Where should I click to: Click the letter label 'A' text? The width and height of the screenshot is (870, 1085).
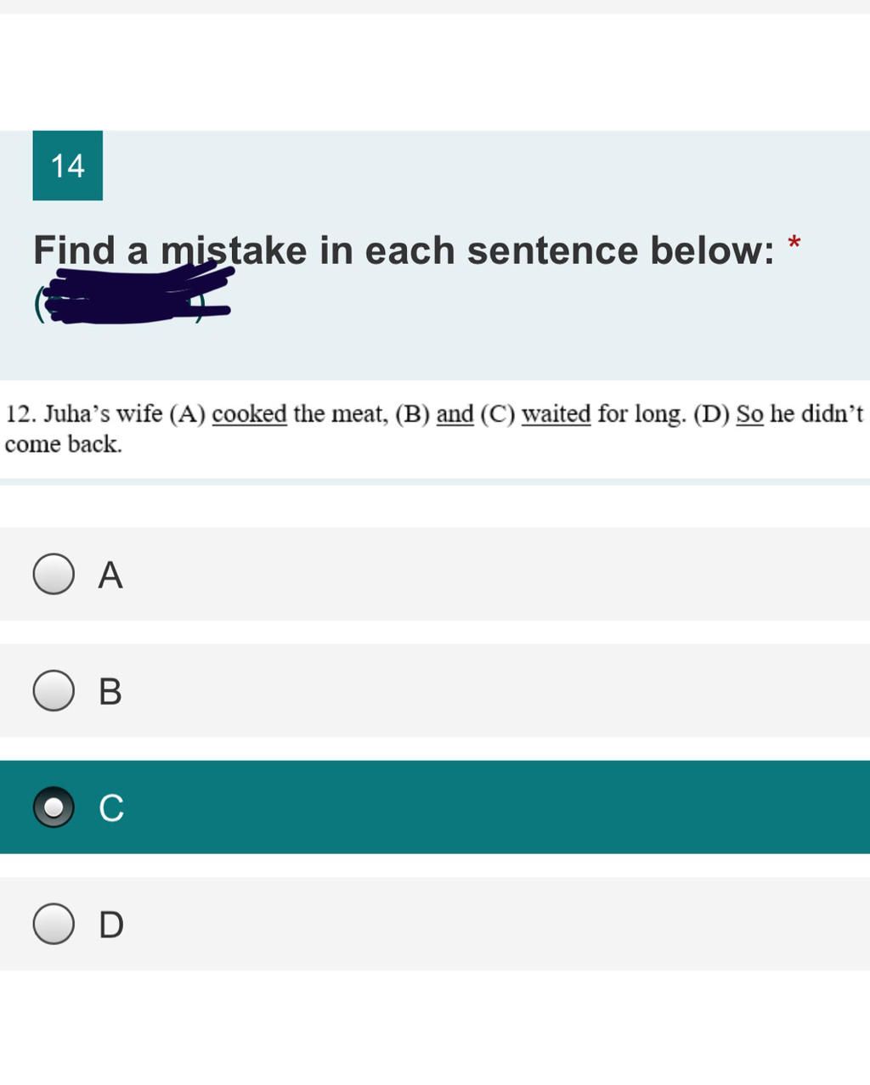pos(110,575)
